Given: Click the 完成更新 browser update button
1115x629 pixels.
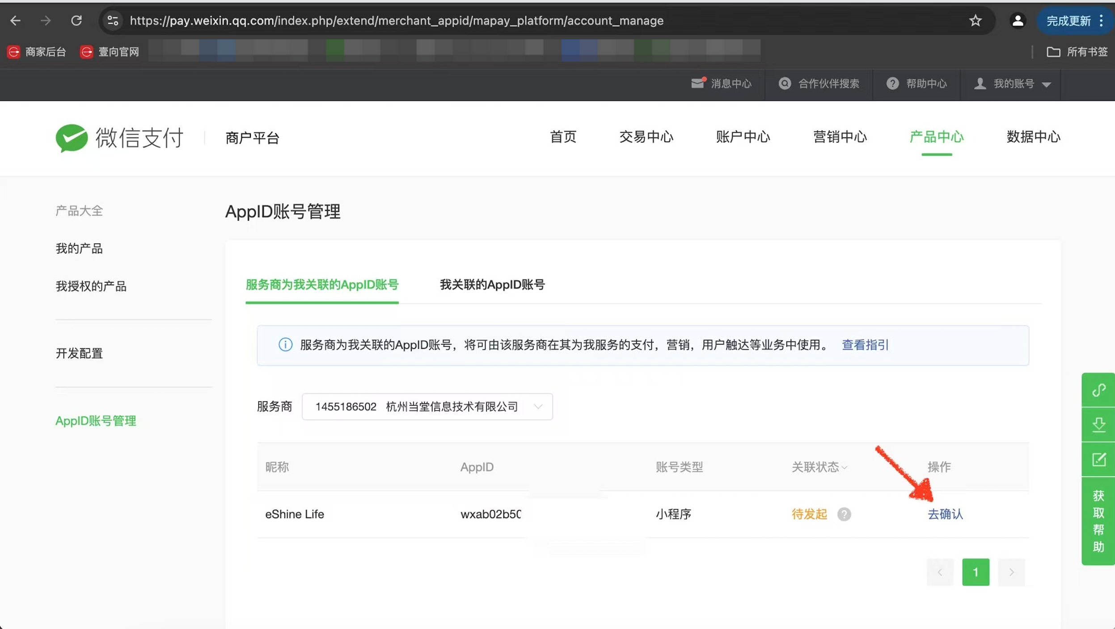Looking at the screenshot, I should click(x=1068, y=21).
